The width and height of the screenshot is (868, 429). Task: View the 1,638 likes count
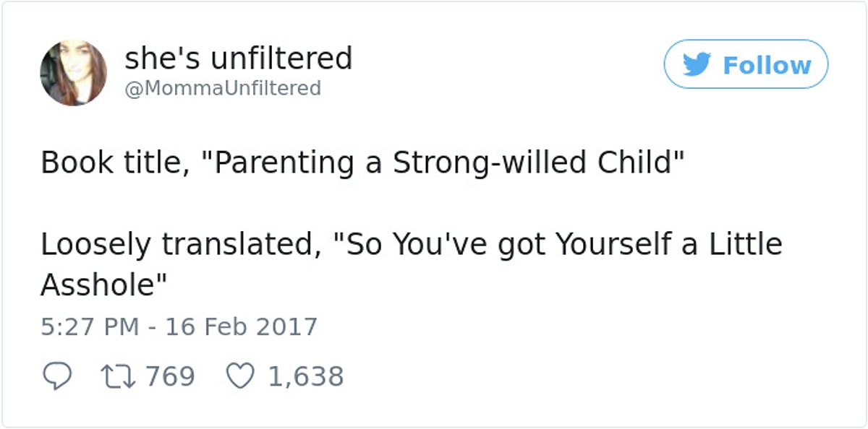click(306, 377)
